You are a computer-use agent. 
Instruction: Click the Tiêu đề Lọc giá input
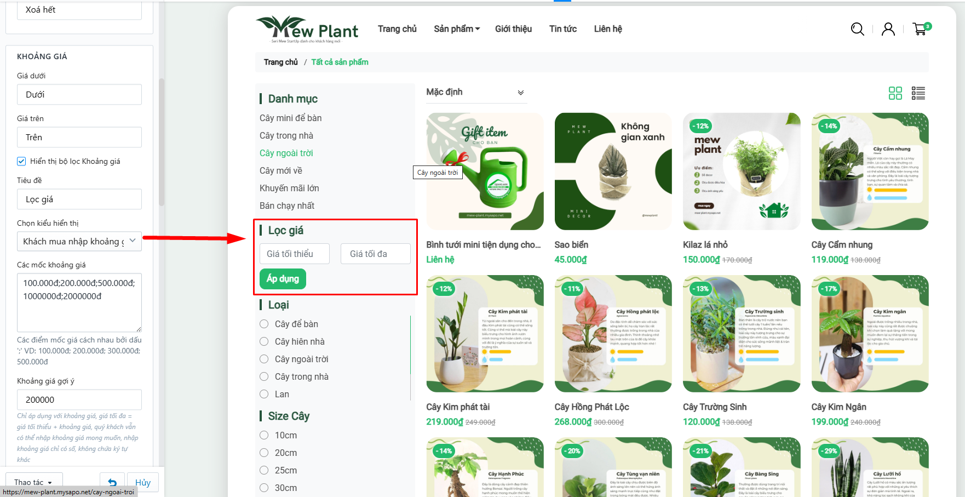point(79,199)
